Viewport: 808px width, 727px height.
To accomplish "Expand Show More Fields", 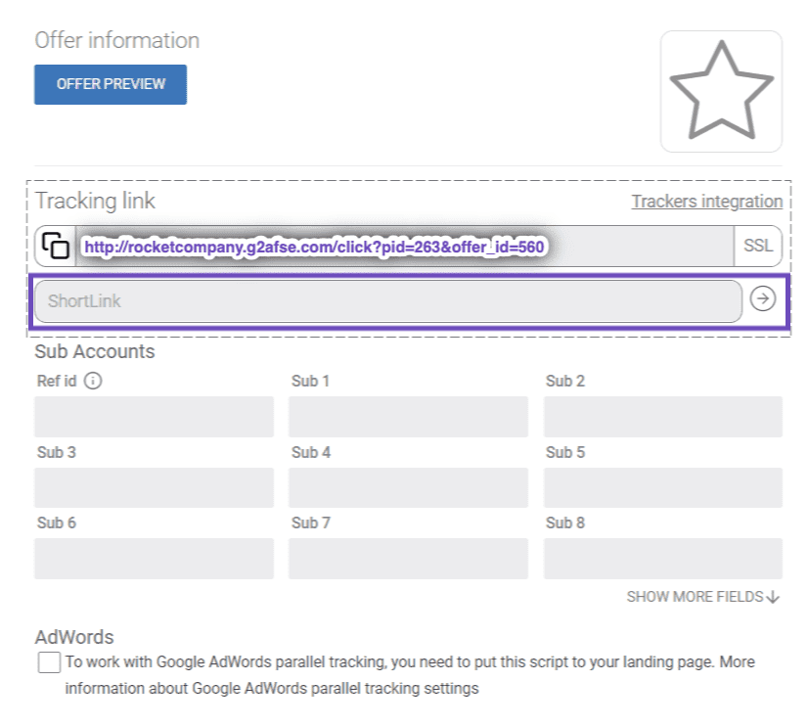I will coord(702,596).
